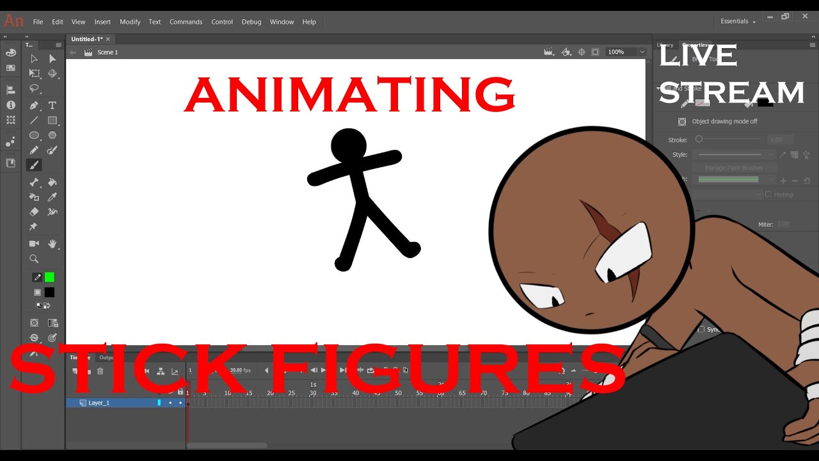
Task: Toggle Object drawing mode off button
Action: click(682, 122)
